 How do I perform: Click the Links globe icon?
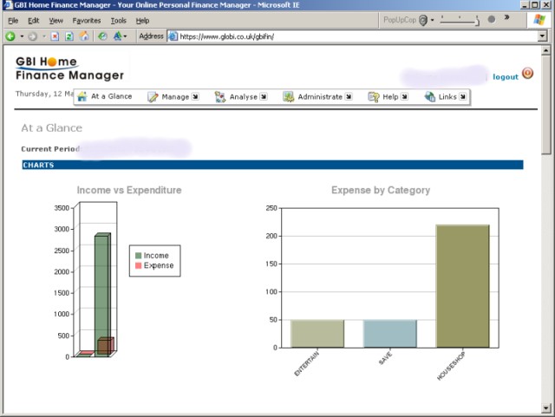[x=429, y=97]
